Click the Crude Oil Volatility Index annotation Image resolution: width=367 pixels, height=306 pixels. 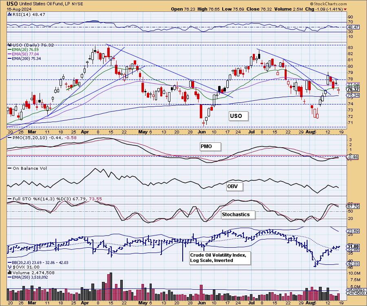click(x=220, y=258)
